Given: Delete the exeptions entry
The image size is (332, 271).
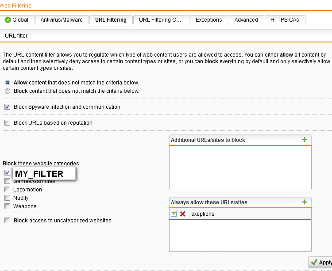Looking at the screenshot, I should point(183,214).
